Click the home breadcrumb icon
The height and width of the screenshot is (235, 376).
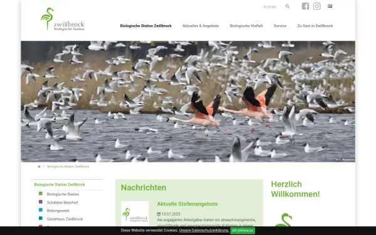click(x=39, y=167)
